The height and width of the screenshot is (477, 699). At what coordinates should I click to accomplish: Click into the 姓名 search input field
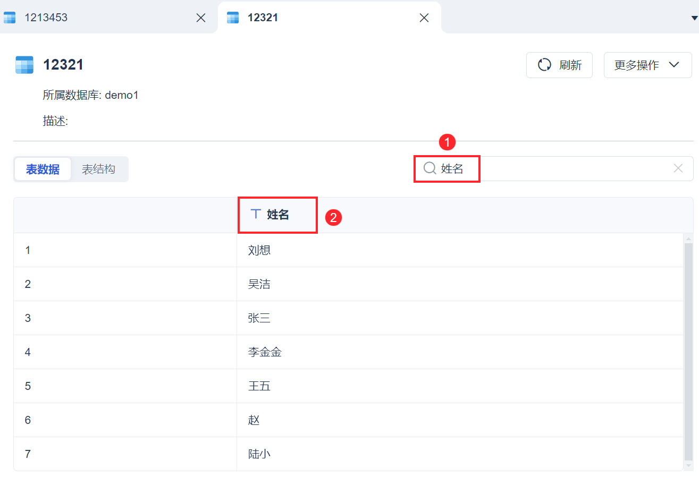tap(558, 169)
